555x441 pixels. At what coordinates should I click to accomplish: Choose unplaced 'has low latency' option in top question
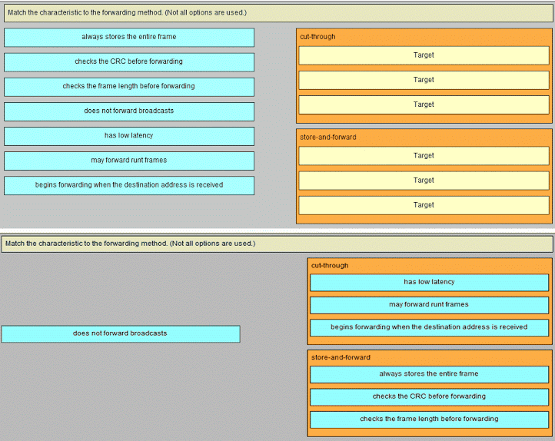click(129, 136)
